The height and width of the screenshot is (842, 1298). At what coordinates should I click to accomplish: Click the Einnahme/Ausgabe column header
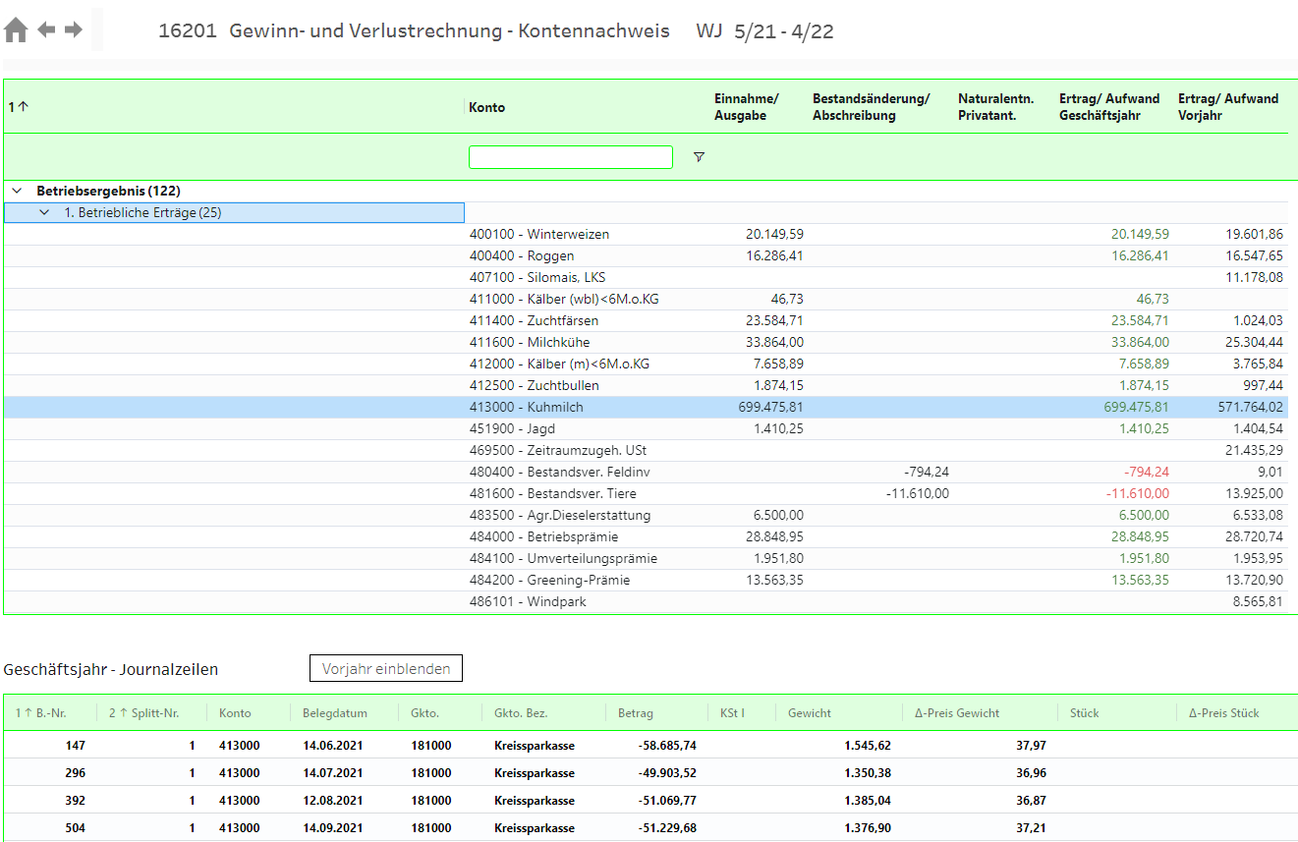point(746,107)
